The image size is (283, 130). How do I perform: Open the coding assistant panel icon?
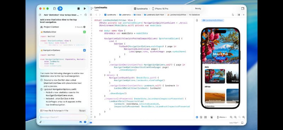[60, 8]
